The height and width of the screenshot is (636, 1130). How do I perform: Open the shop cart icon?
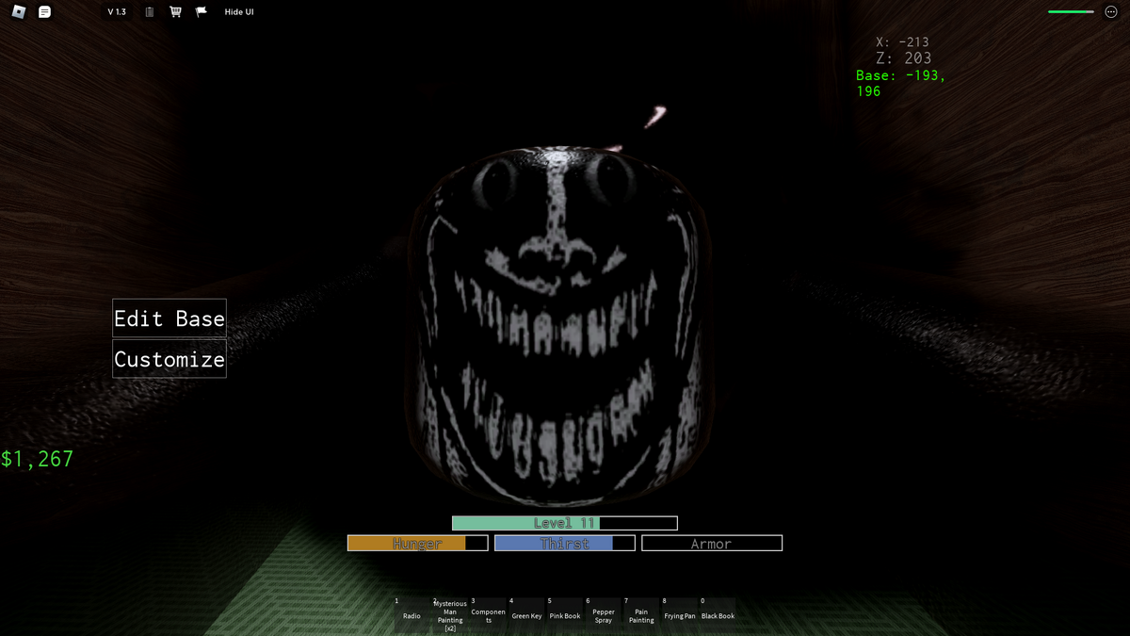(x=174, y=11)
